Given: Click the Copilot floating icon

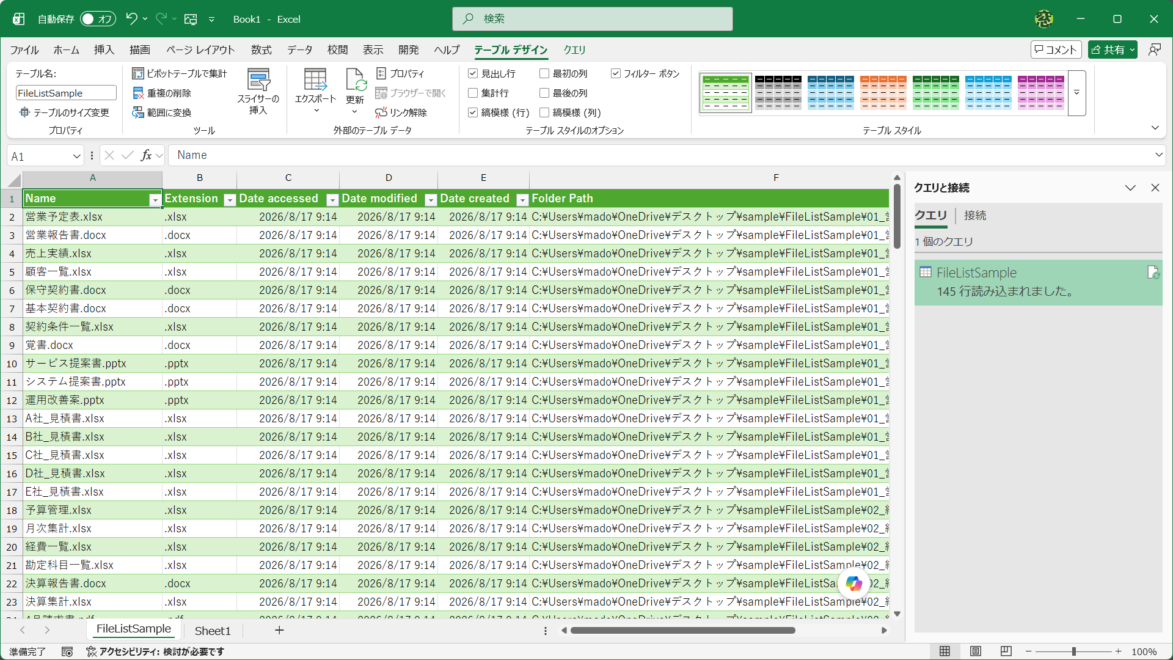Looking at the screenshot, I should click(853, 584).
